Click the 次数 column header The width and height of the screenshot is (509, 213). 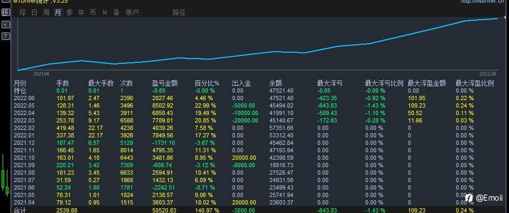coord(127,84)
